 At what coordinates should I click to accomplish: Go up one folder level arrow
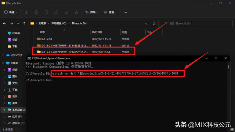click(x=24, y=23)
